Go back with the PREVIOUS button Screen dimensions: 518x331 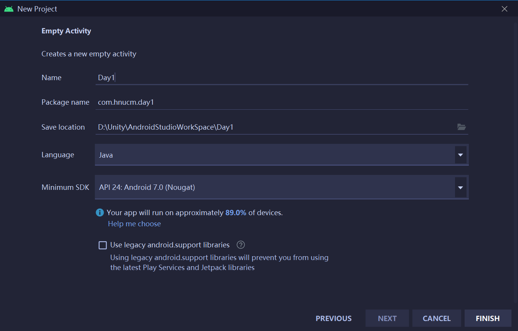tap(334, 318)
